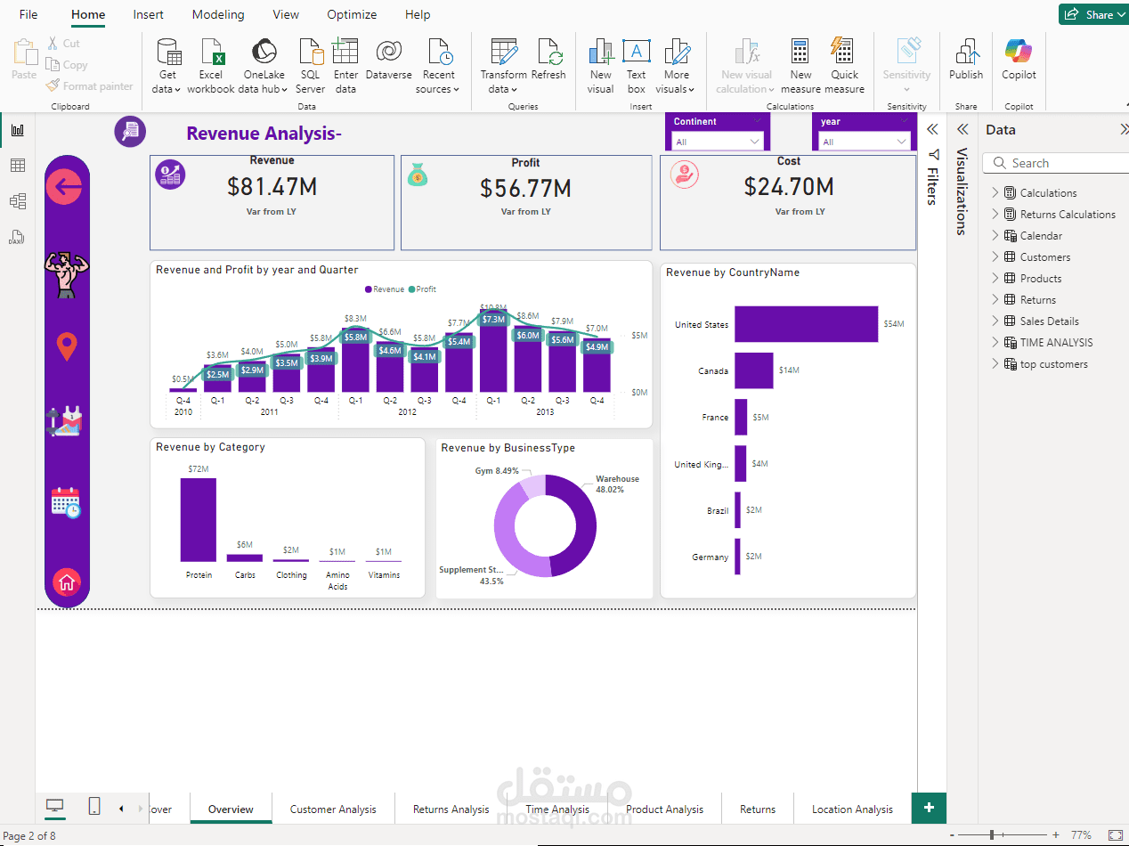Go to Product Analysis page tab
Screen dimensions: 1129x846
(x=664, y=809)
